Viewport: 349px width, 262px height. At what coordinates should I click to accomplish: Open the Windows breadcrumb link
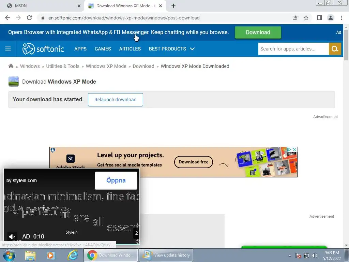30,66
